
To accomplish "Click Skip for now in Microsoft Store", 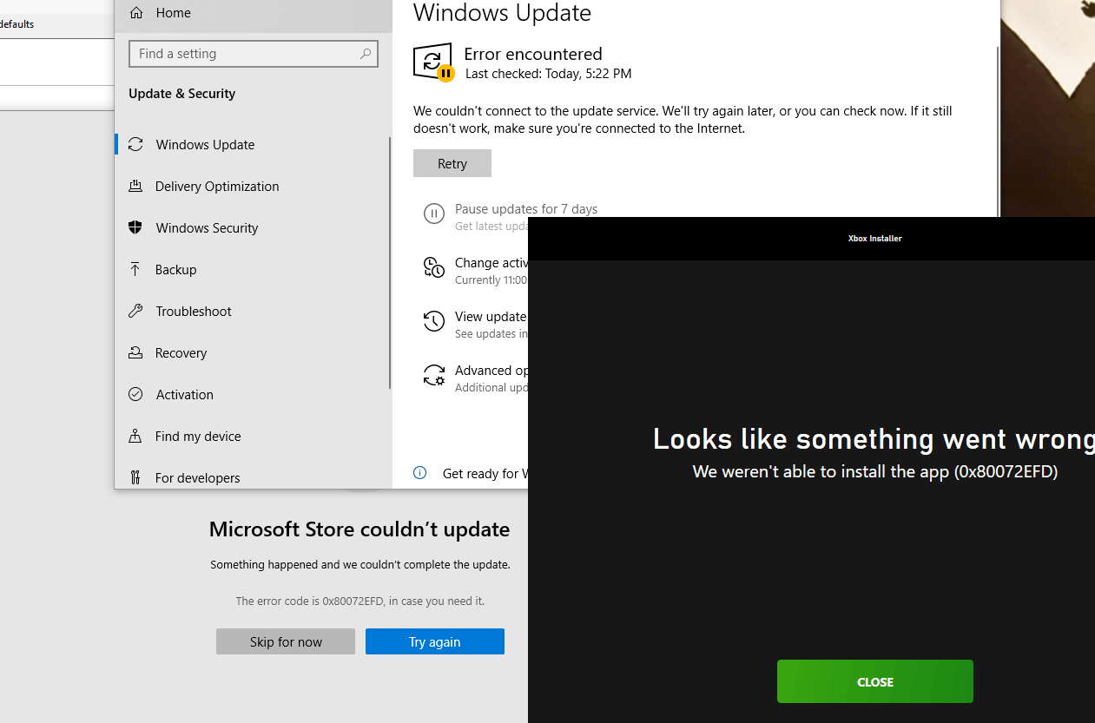I will pyautogui.click(x=286, y=641).
